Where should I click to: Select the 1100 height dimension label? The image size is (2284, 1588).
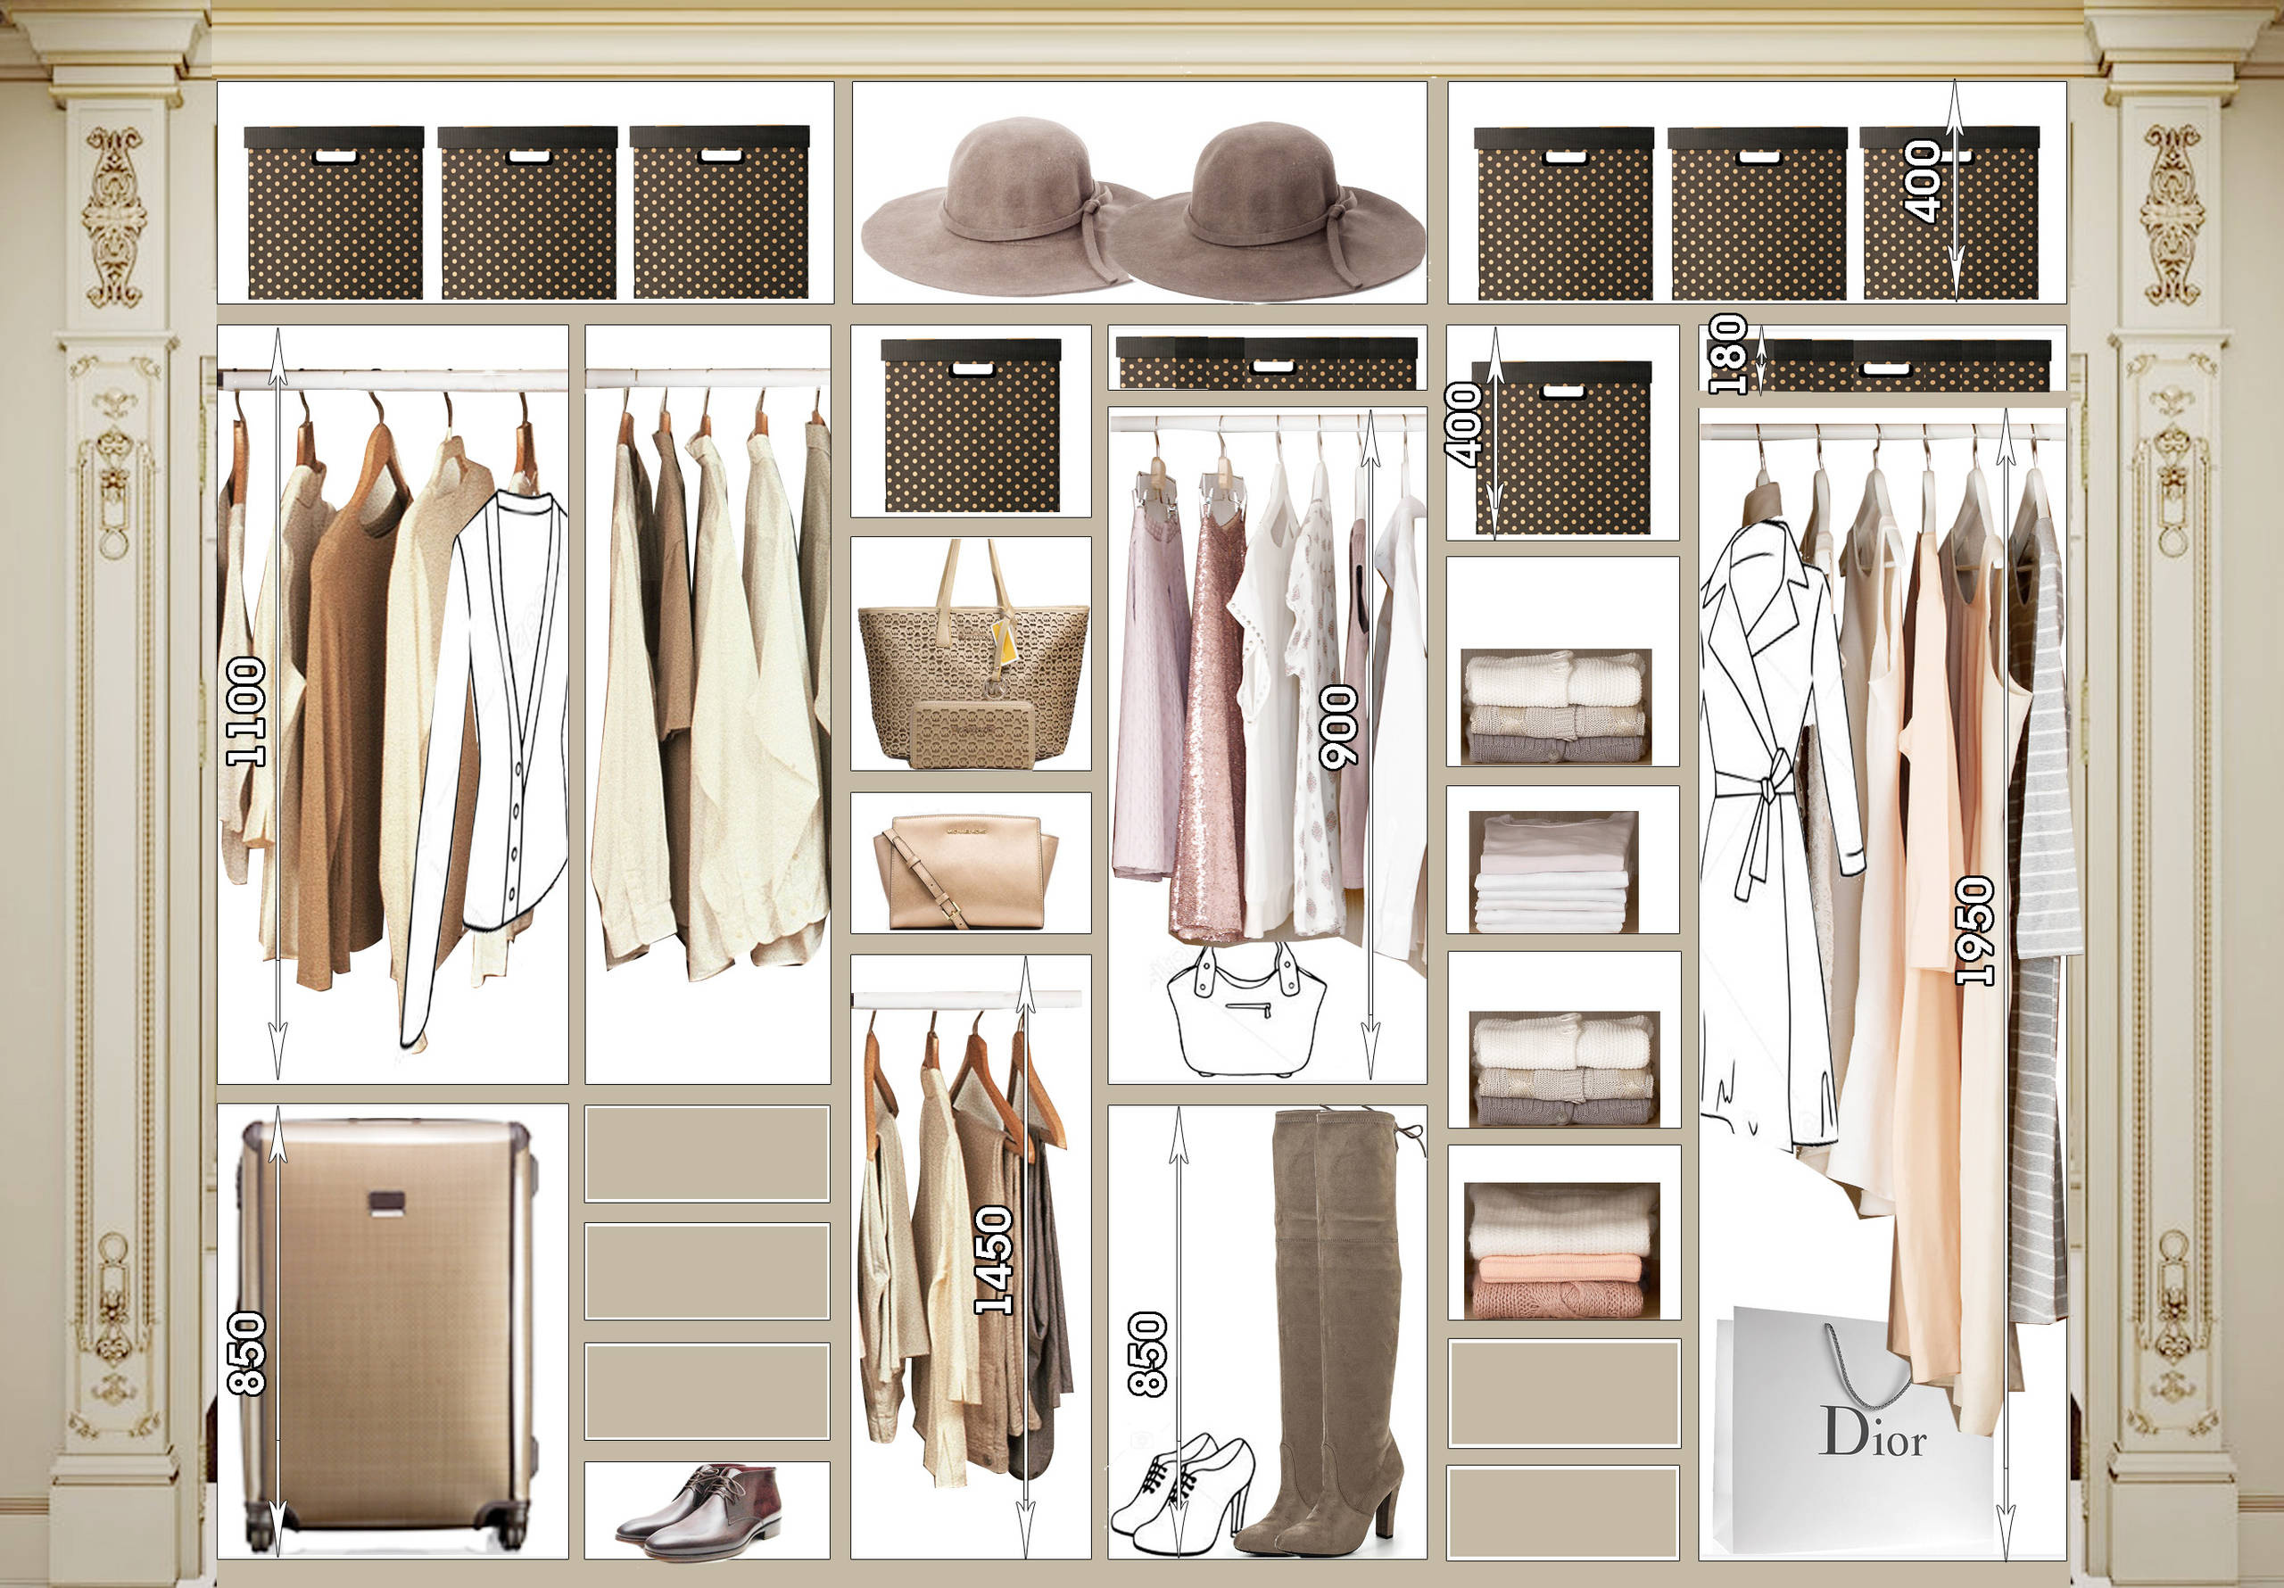click(245, 711)
